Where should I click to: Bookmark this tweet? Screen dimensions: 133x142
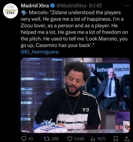116,139
